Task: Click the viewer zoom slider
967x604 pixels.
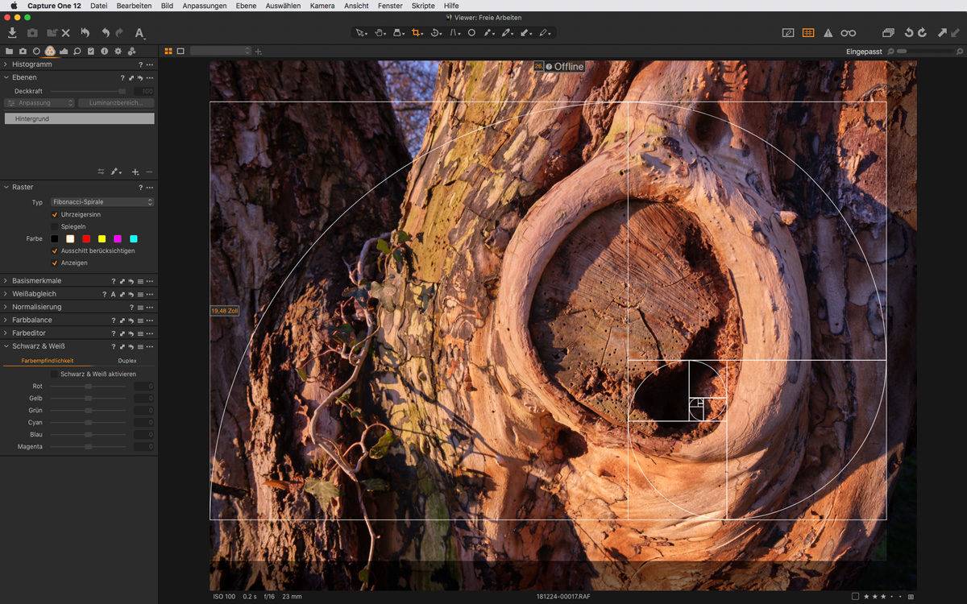Action: click(x=927, y=51)
